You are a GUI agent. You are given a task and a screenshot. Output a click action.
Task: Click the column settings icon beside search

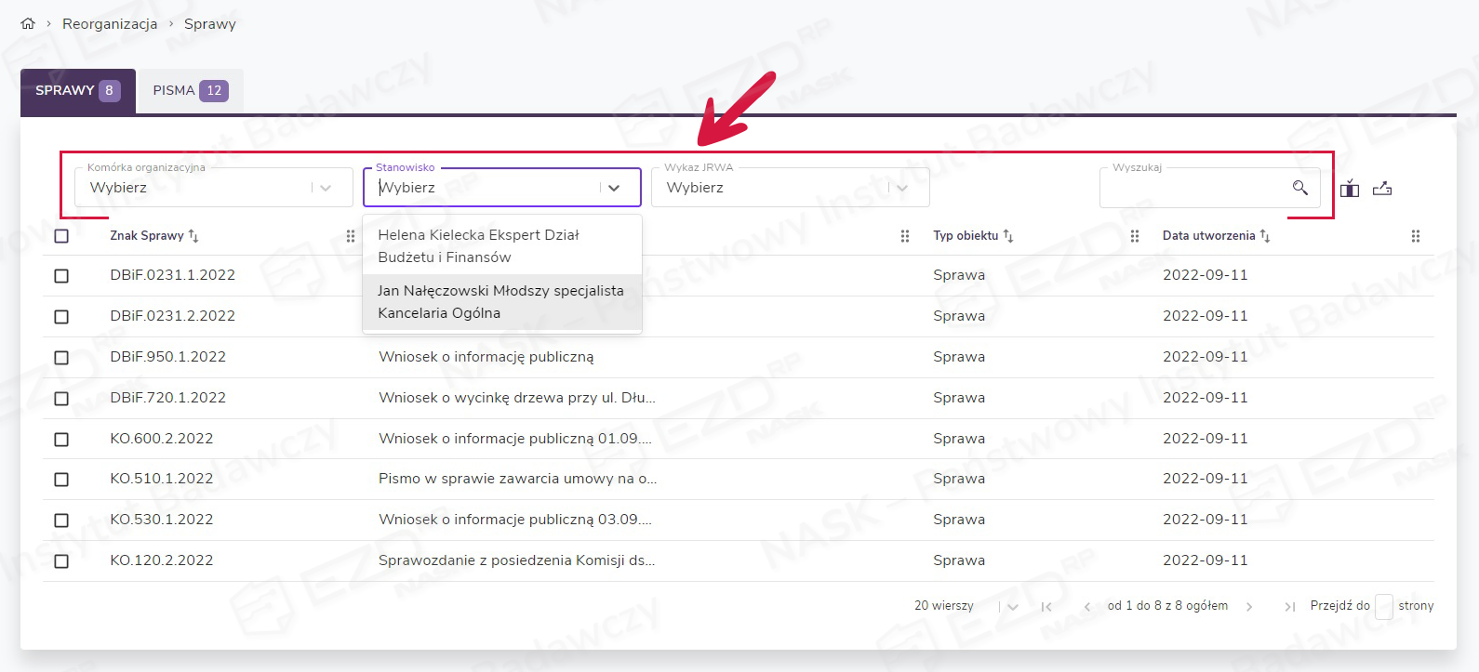[x=1350, y=189]
